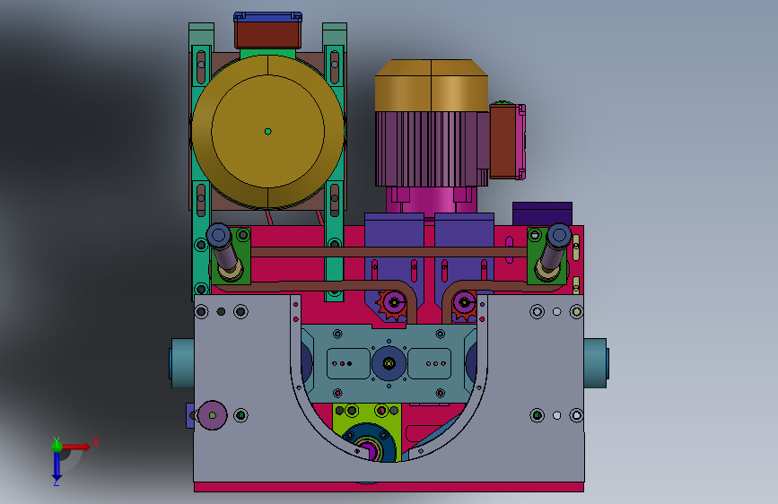Select the purple disc on lower-left gray plate
The image size is (778, 504).
point(213,415)
